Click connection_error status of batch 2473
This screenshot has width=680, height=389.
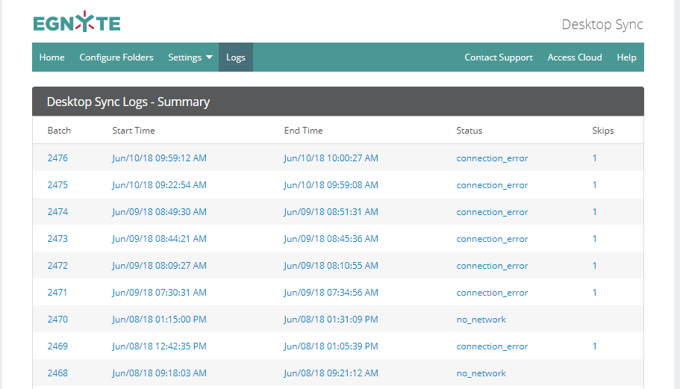point(492,239)
